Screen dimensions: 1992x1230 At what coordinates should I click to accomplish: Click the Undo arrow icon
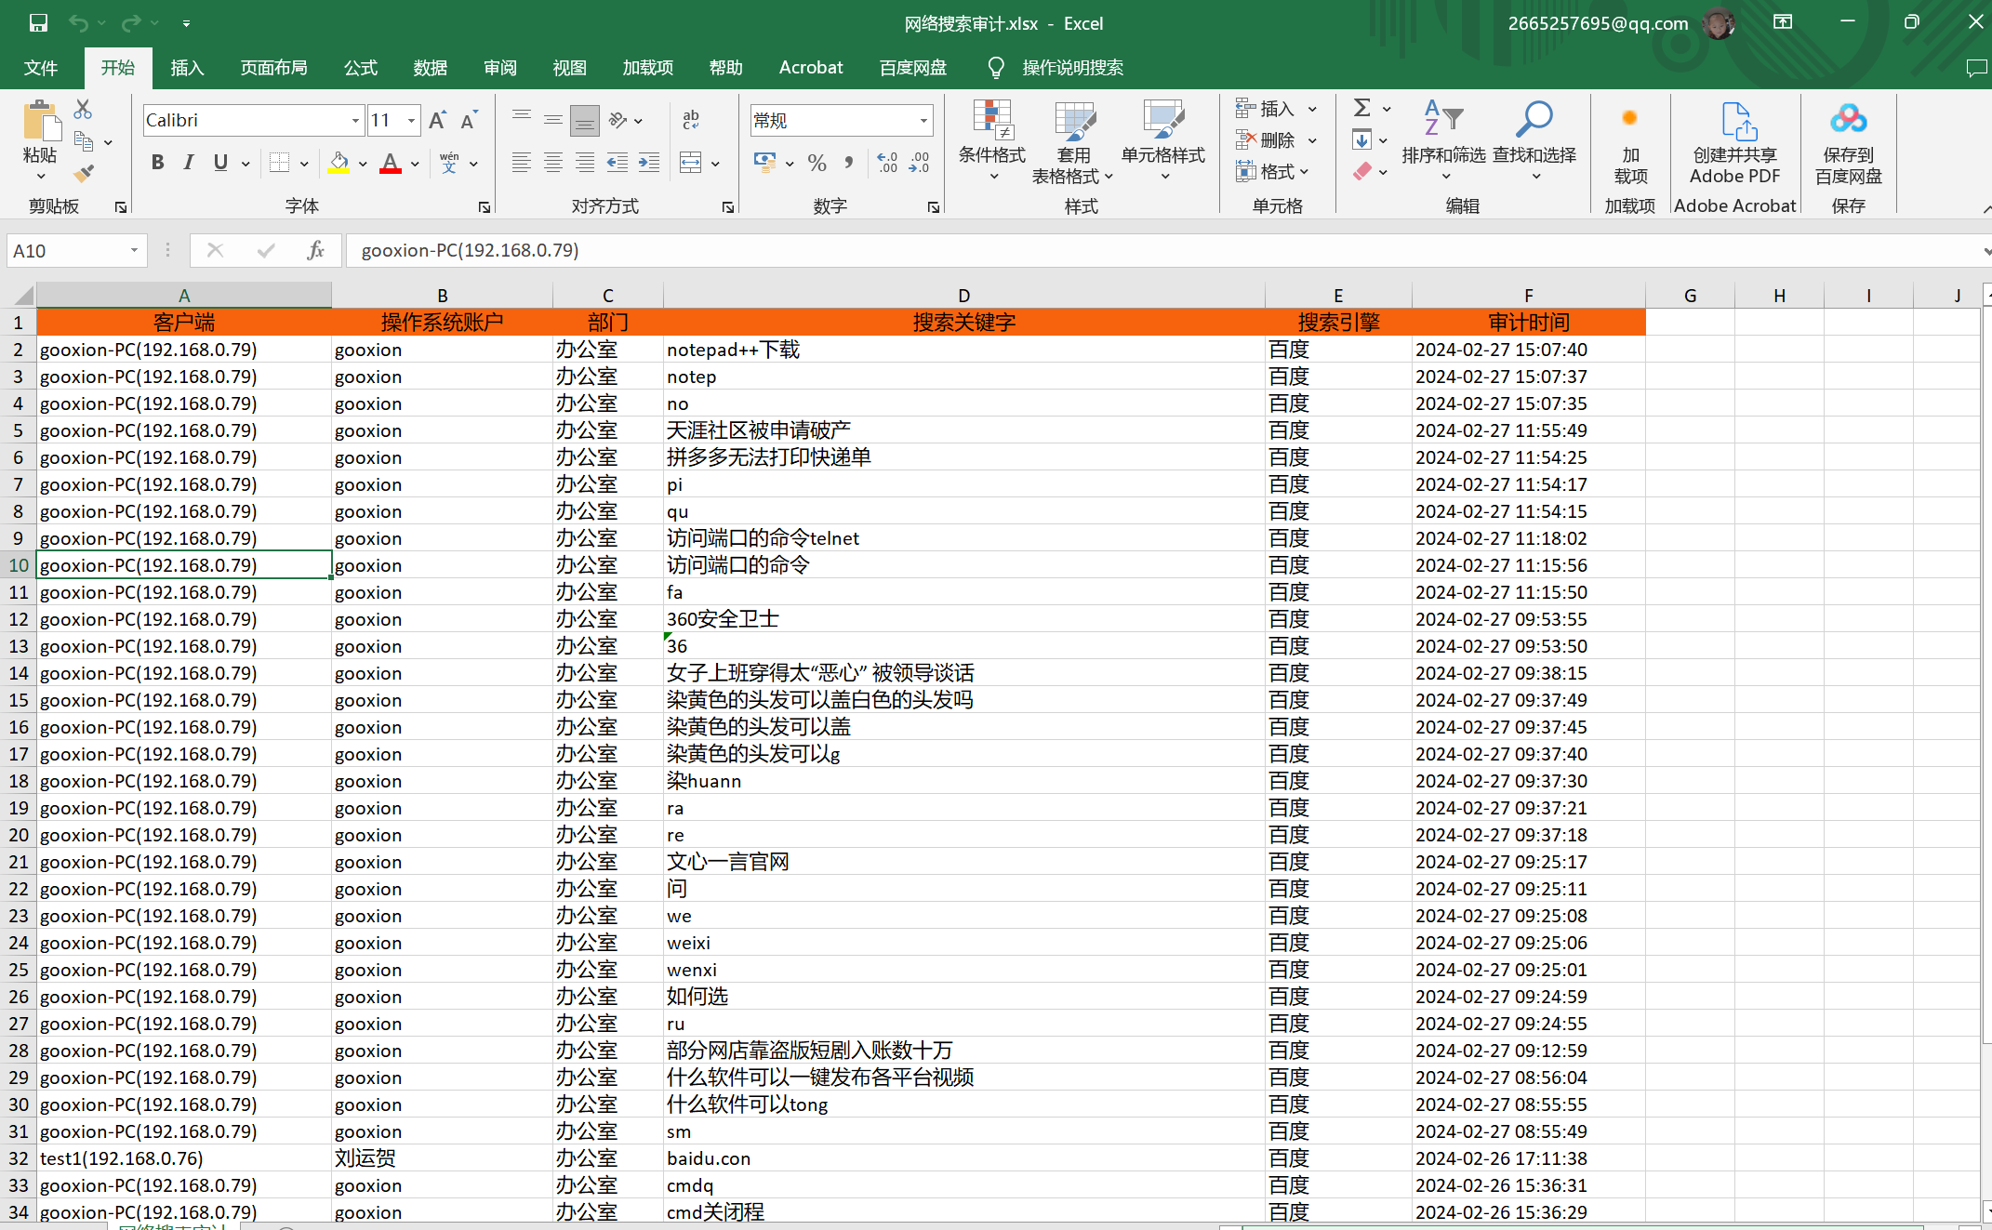(x=79, y=22)
